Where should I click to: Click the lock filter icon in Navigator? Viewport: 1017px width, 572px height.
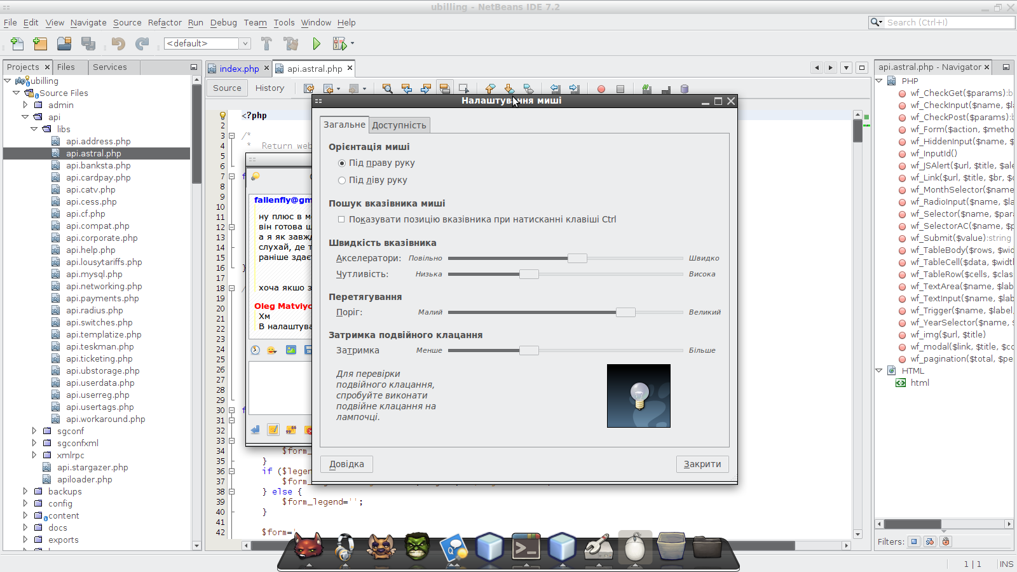coord(946,541)
